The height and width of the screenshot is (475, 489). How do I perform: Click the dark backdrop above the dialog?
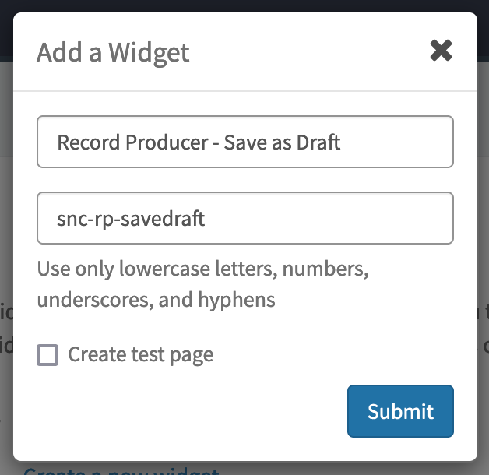click(x=244, y=5)
